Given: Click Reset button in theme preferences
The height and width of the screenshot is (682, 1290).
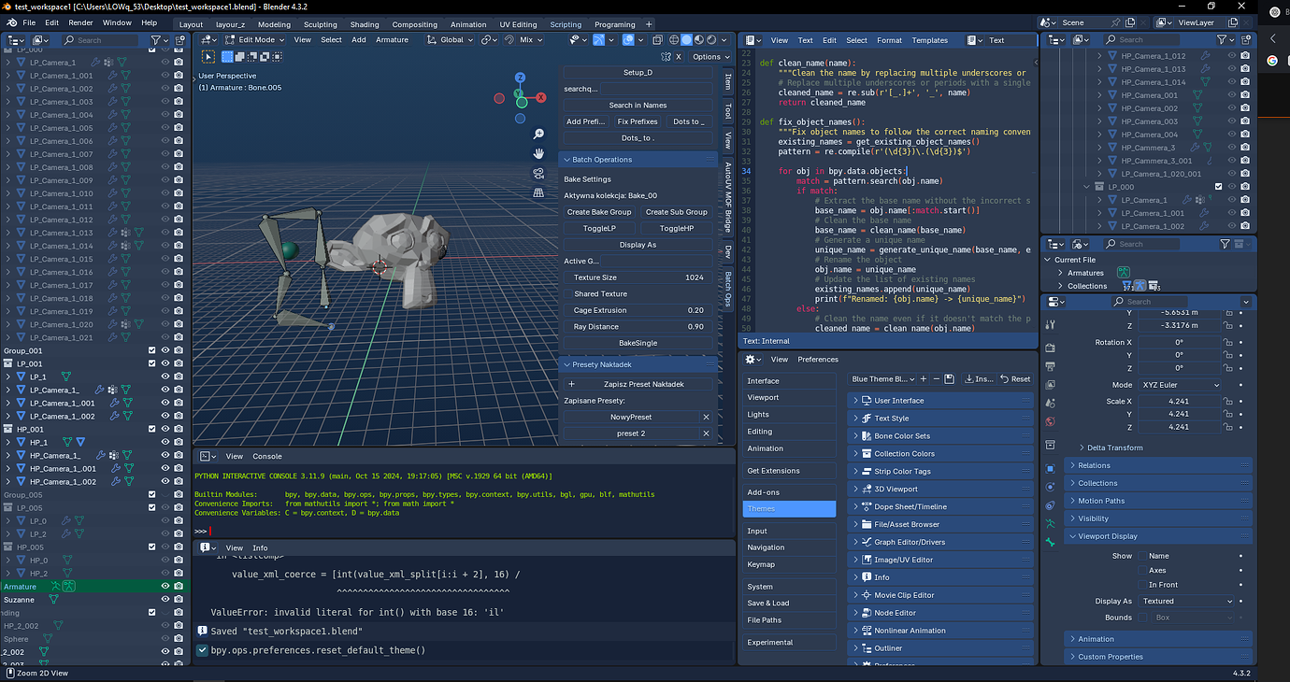Looking at the screenshot, I should click(x=1015, y=378).
